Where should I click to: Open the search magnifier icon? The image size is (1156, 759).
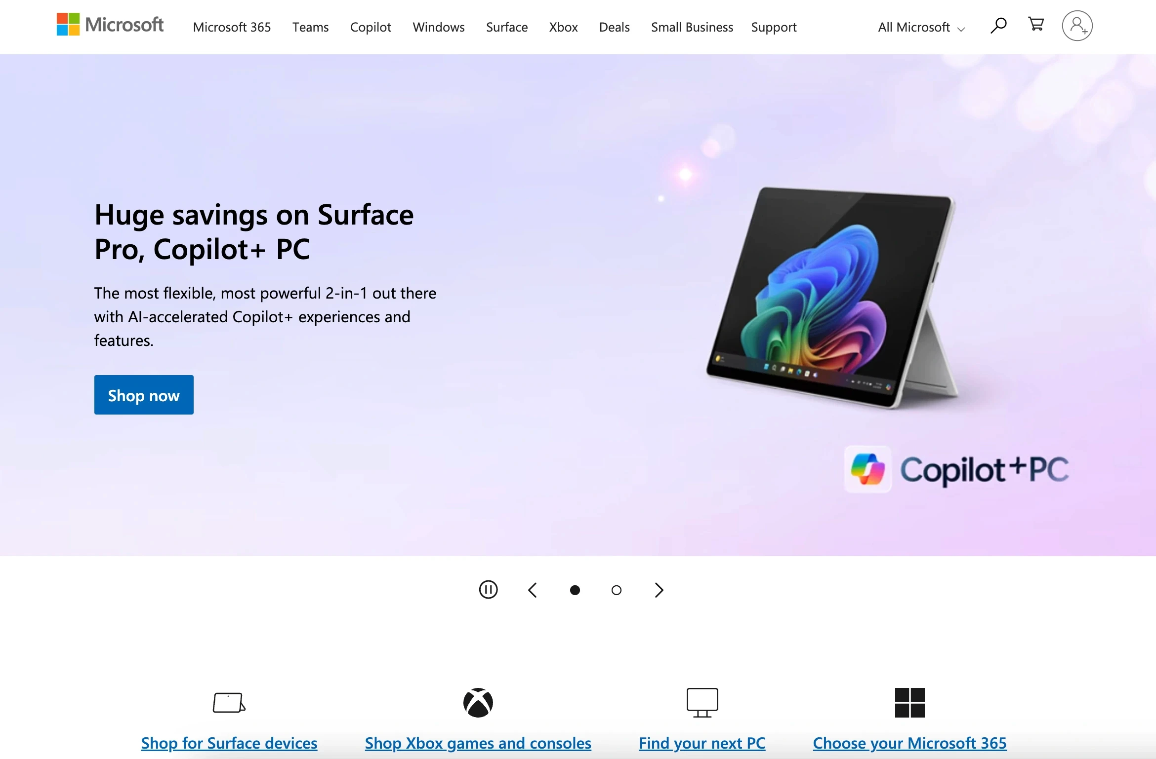coord(998,25)
